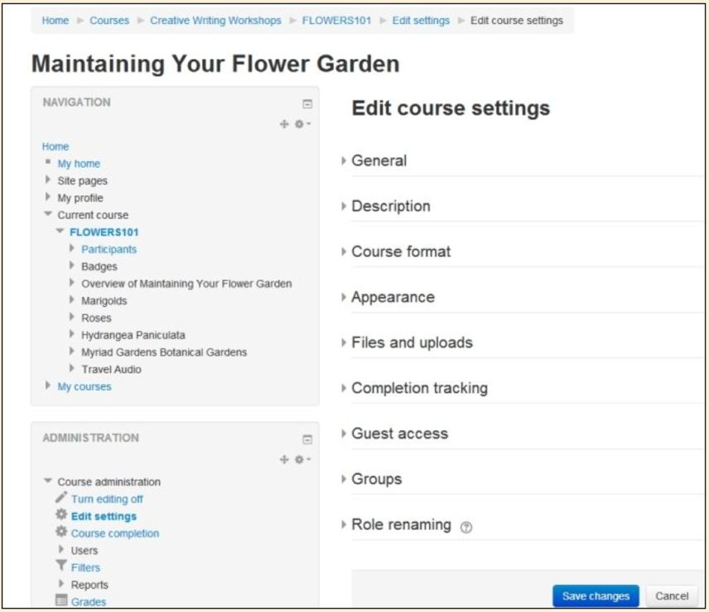The height and width of the screenshot is (612, 709).
Task: Click the Cancel button
Action: 672,595
